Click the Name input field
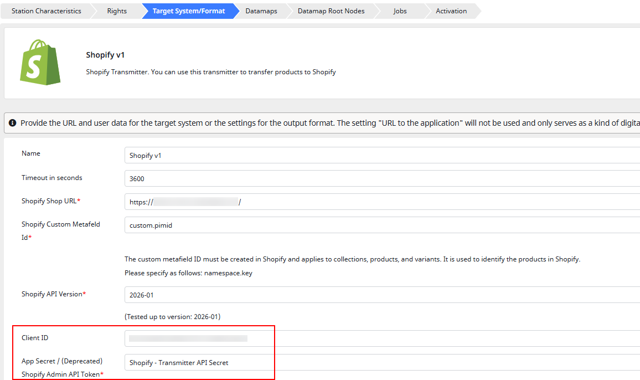Image resolution: width=640 pixels, height=380 pixels. (x=277, y=155)
